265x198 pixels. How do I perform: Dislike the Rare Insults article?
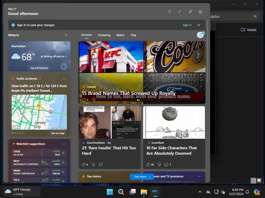coord(93,164)
